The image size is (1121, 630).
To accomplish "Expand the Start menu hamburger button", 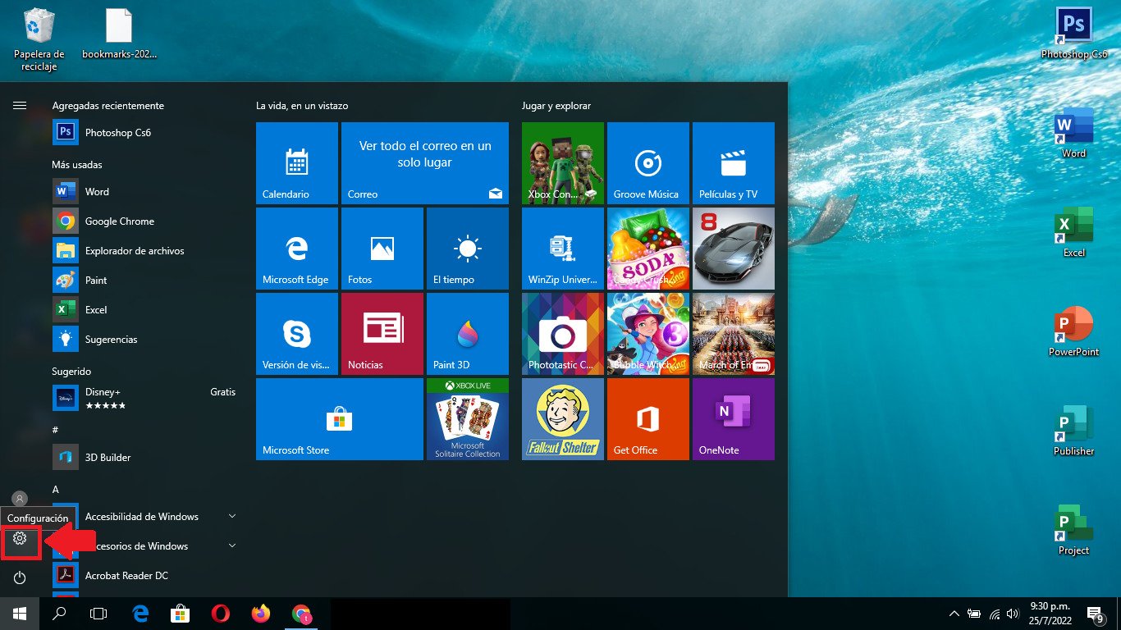I will pos(20,106).
